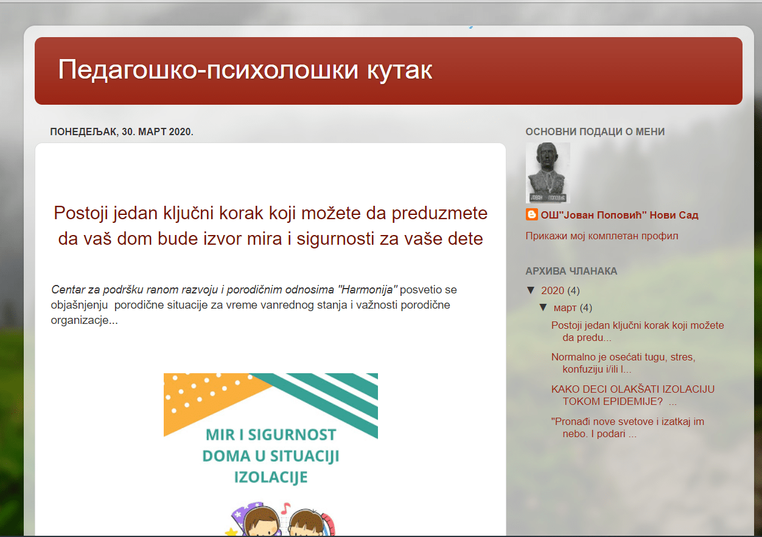Image resolution: width=762 pixels, height=537 pixels.
Task: Collapse the 2020 archive triangle
Action: (531, 290)
